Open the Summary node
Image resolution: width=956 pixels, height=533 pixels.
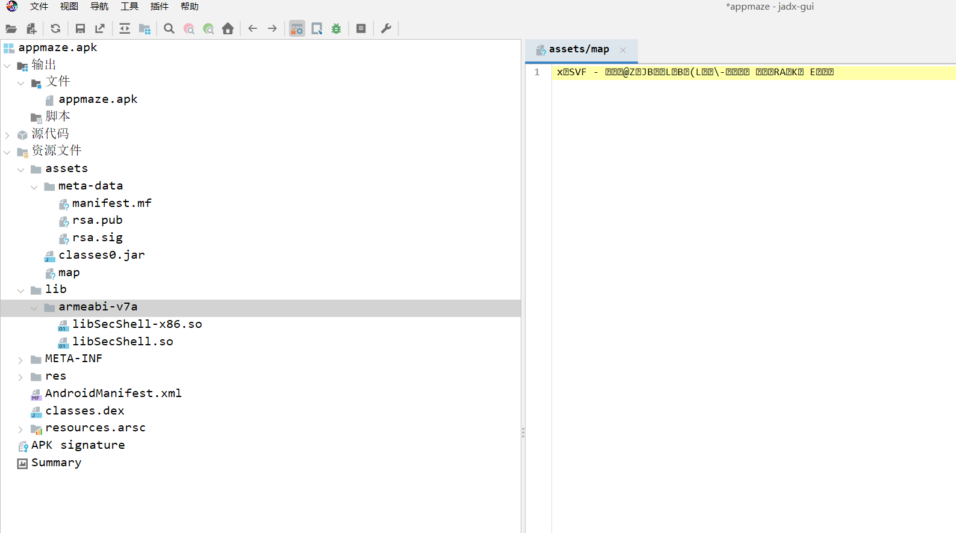[57, 463]
